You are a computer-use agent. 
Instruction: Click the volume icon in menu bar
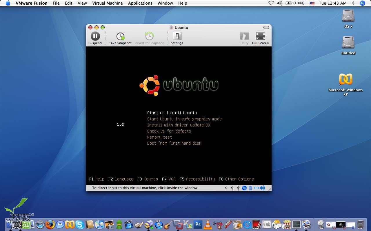[280, 3]
